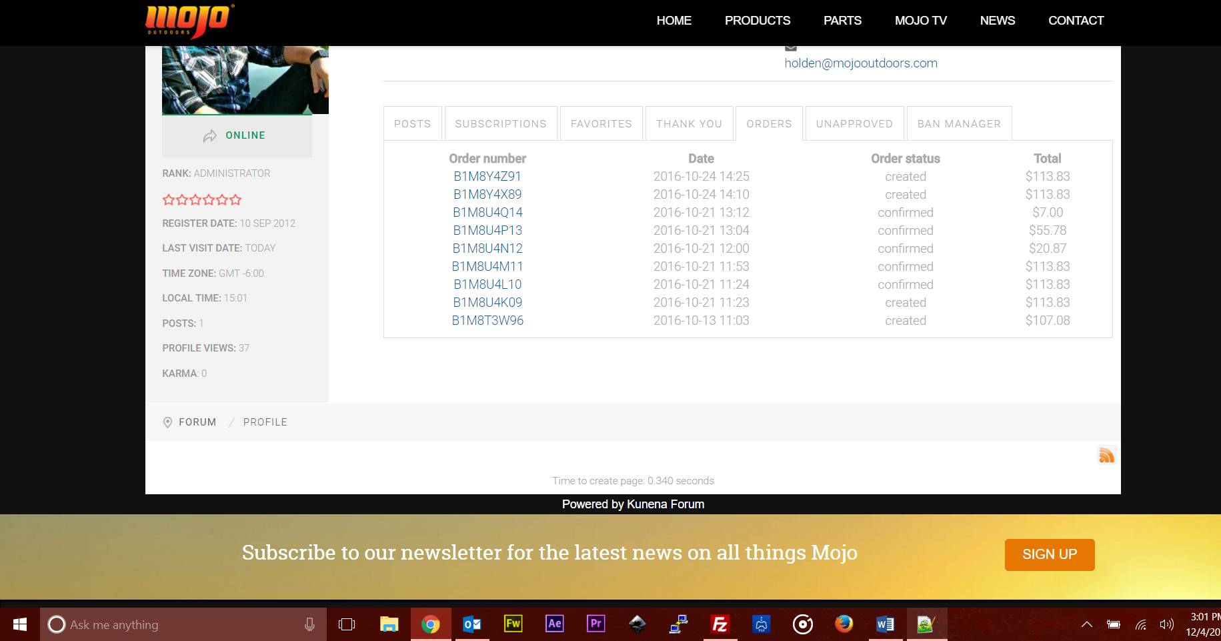The height and width of the screenshot is (641, 1221).
Task: Open the Wi-Fi network tray icon
Action: (x=1141, y=624)
